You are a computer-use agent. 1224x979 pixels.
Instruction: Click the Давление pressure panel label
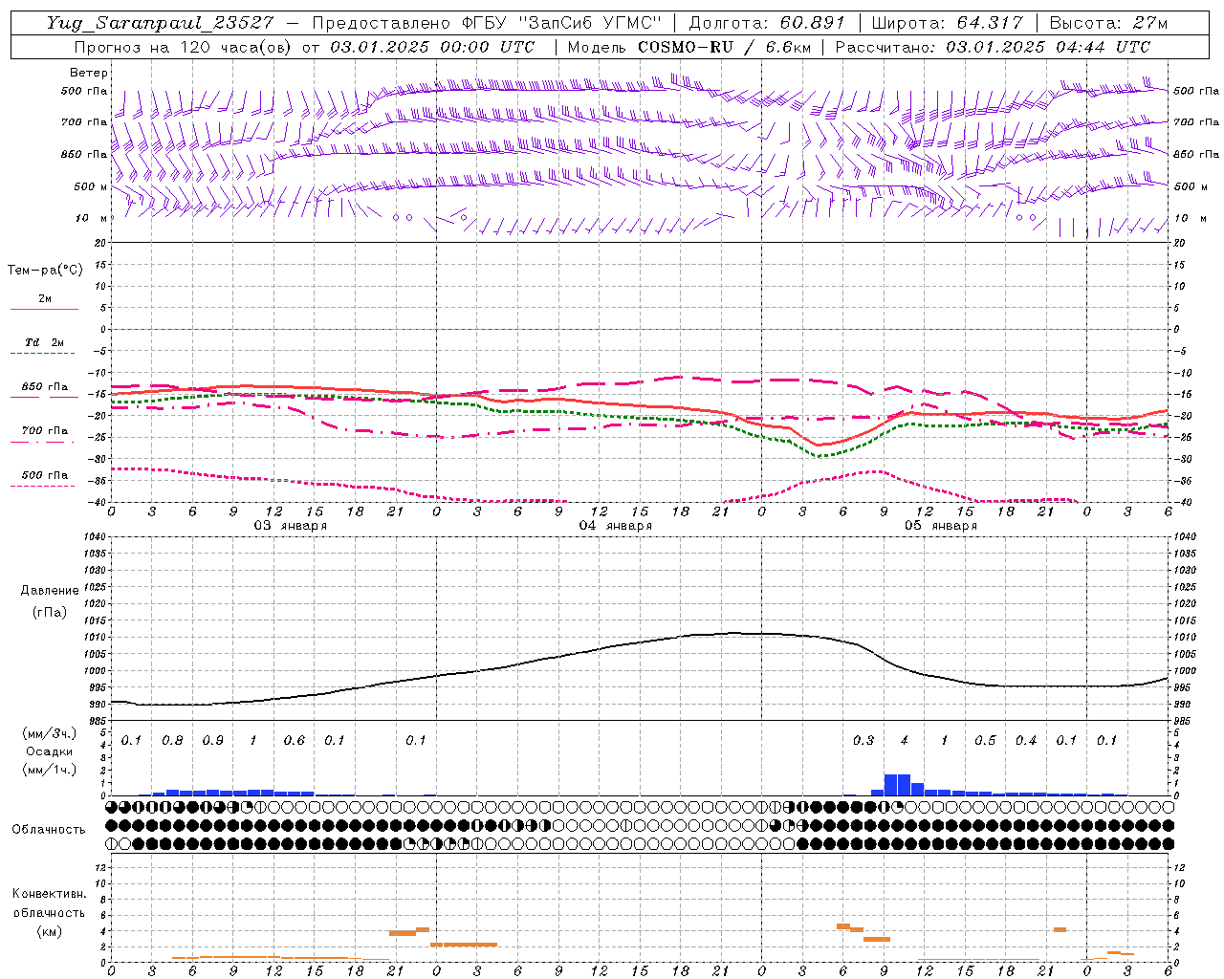point(50,590)
